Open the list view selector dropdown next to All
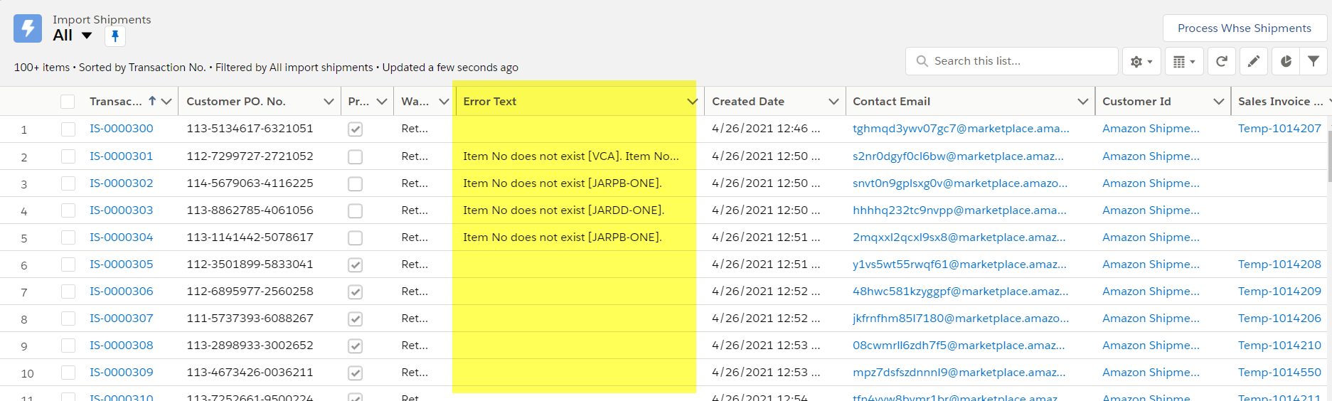The image size is (1332, 401). coord(87,36)
